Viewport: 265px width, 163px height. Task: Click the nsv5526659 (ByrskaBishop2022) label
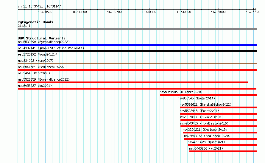[44, 79]
